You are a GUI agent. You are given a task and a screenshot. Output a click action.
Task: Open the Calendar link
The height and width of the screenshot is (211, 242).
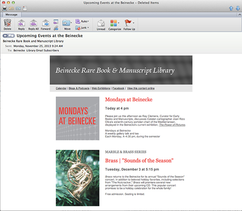(x=61, y=88)
